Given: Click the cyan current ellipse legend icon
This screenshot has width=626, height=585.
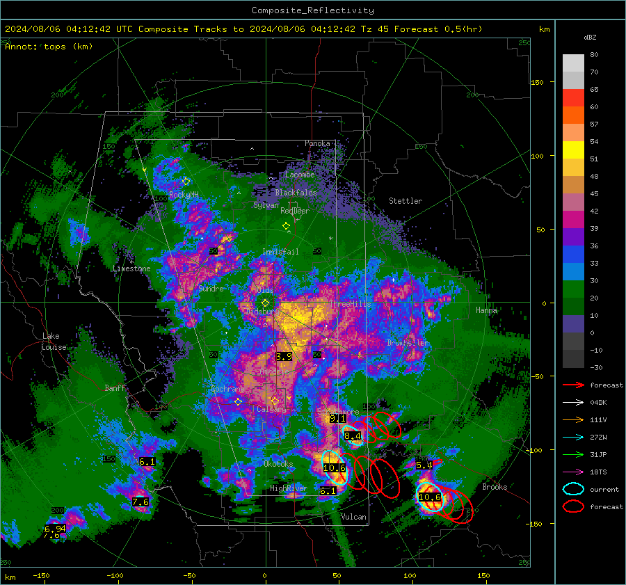Looking at the screenshot, I should click(x=573, y=489).
